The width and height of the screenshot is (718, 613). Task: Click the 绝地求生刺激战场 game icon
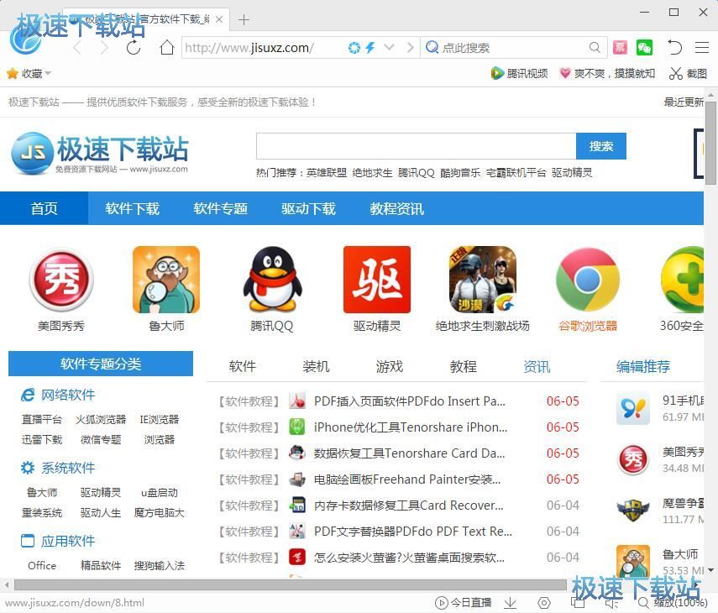pyautogui.click(x=483, y=280)
